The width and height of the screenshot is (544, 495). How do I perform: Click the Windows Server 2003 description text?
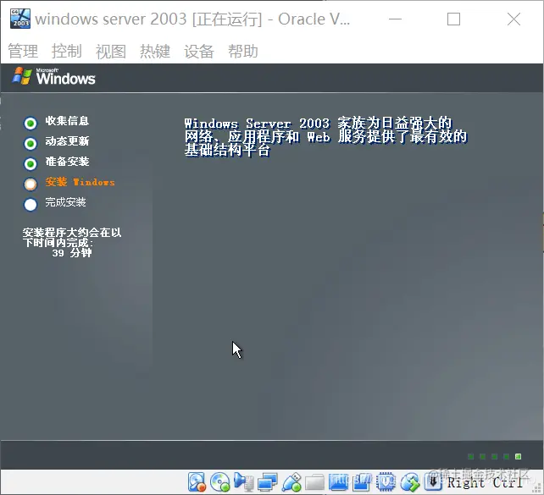click(x=325, y=136)
